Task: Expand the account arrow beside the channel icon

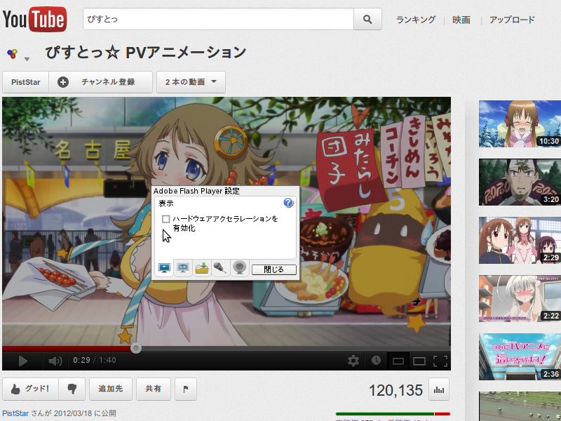Action: (x=27, y=59)
